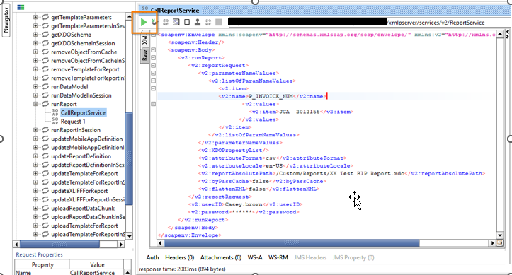Expand the runDataModelInSession node

(x=35, y=95)
